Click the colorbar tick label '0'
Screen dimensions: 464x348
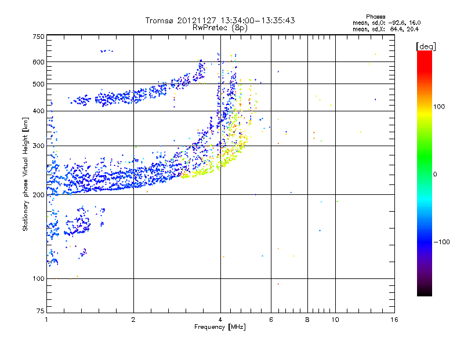coord(435,174)
